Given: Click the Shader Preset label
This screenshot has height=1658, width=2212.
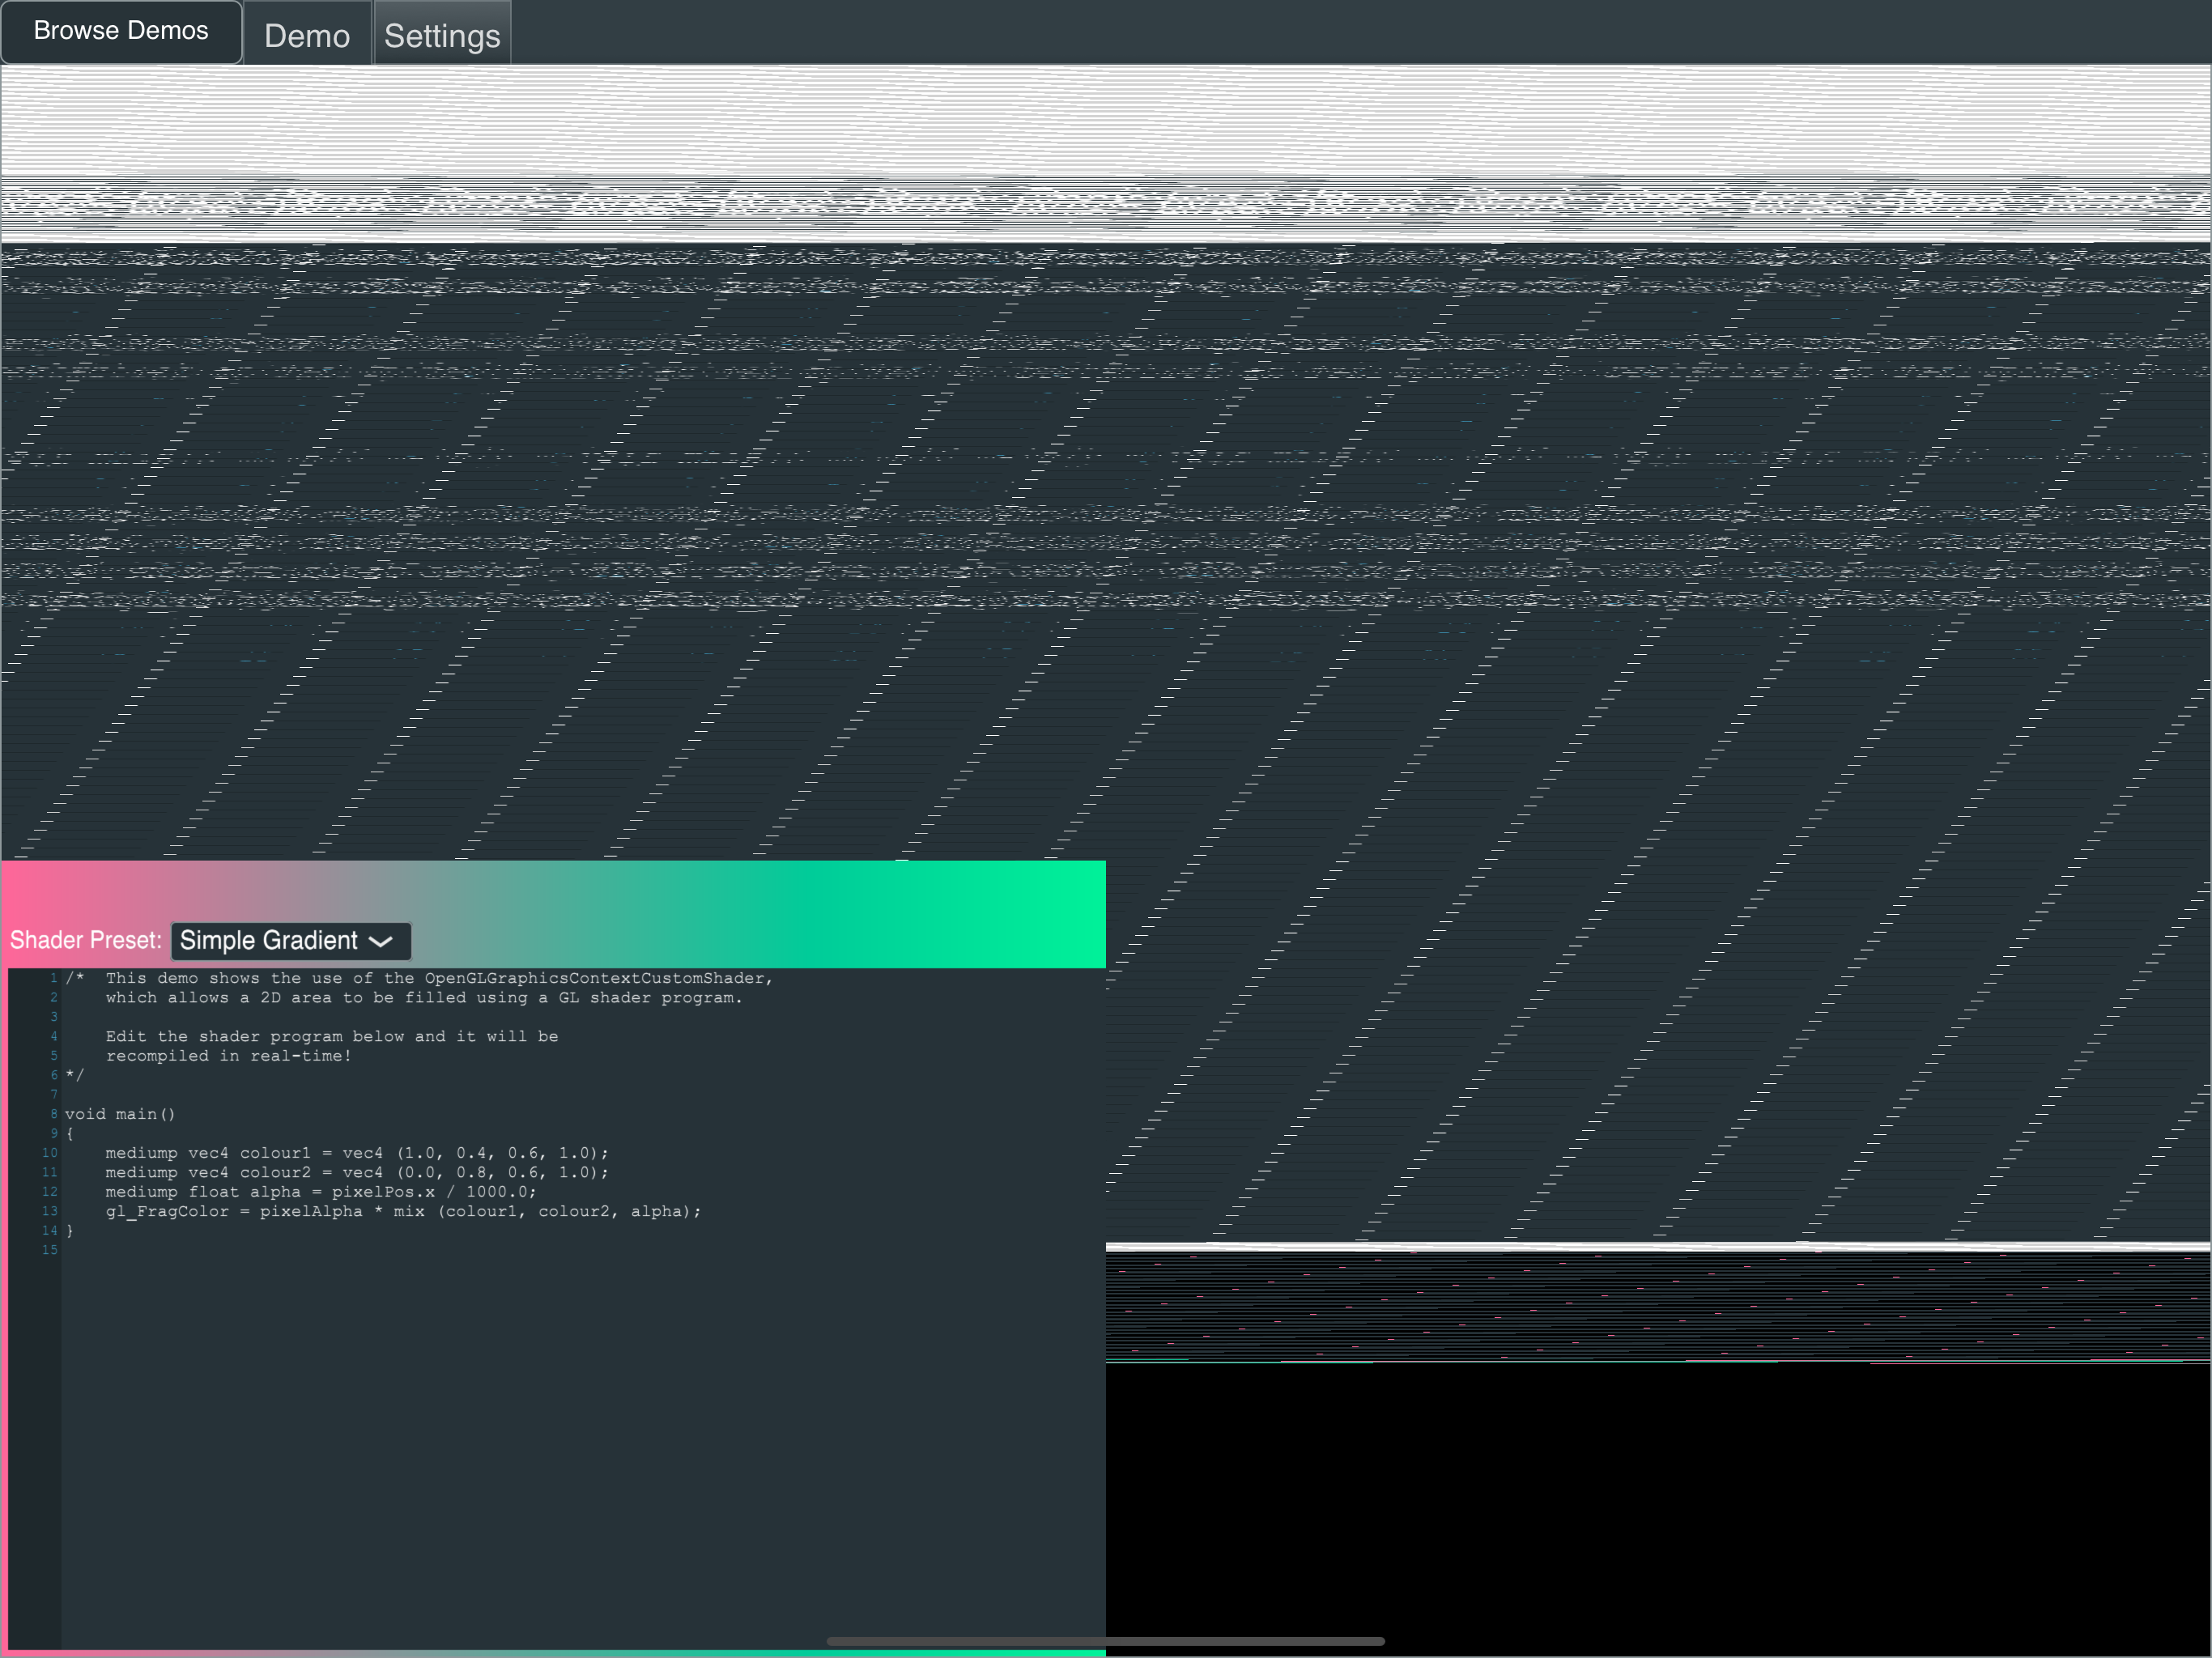Looking at the screenshot, I should click(85, 941).
